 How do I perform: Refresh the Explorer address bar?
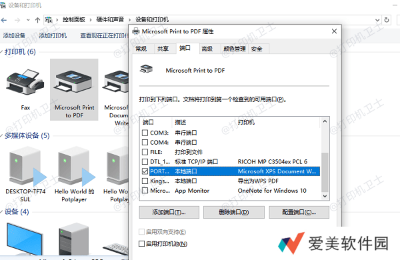(x=387, y=20)
